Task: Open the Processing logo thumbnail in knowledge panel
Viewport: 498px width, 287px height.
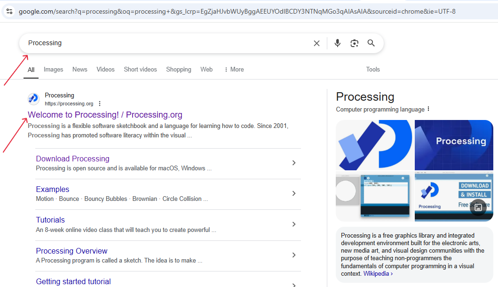Action: [x=375, y=145]
